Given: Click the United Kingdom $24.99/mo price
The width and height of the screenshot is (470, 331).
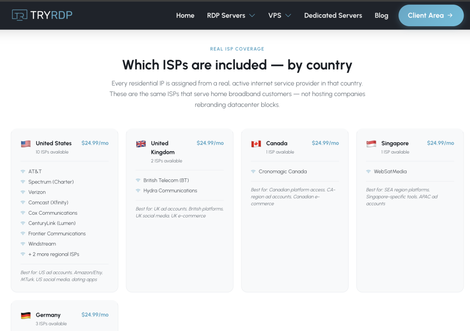Looking at the screenshot, I should (x=210, y=143).
